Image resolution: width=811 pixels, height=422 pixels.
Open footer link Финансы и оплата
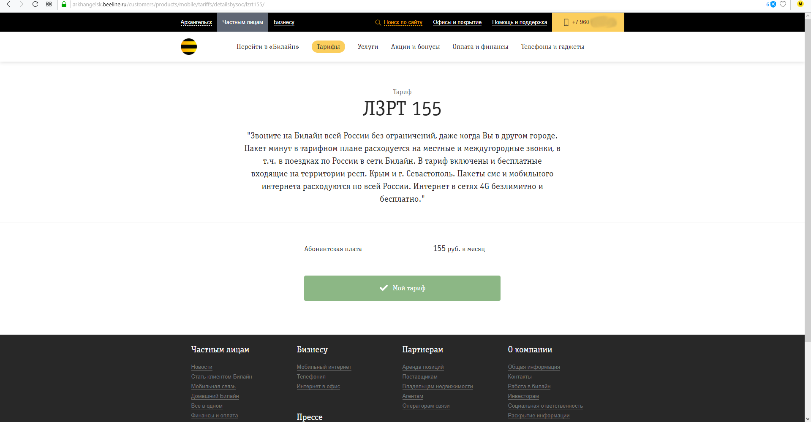(215, 416)
